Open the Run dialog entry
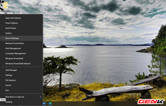Screen dimensions: 166x106 (x=7, y=90)
